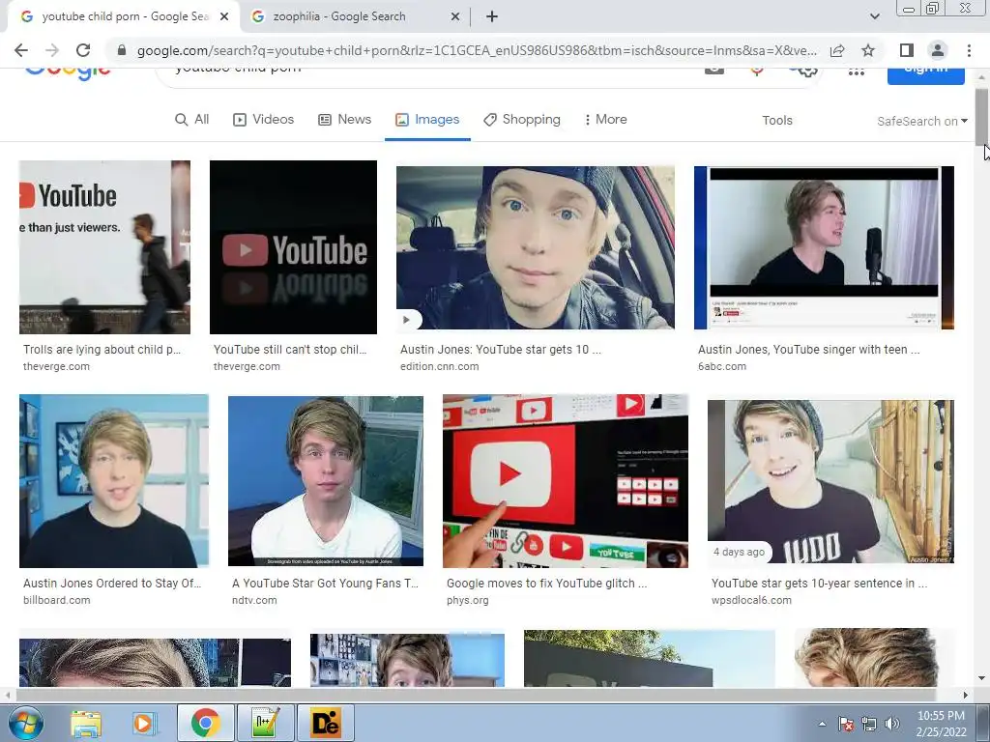Click the vertical scrollbar thumb
Viewport: 990px width, 742px height.
coord(981,117)
